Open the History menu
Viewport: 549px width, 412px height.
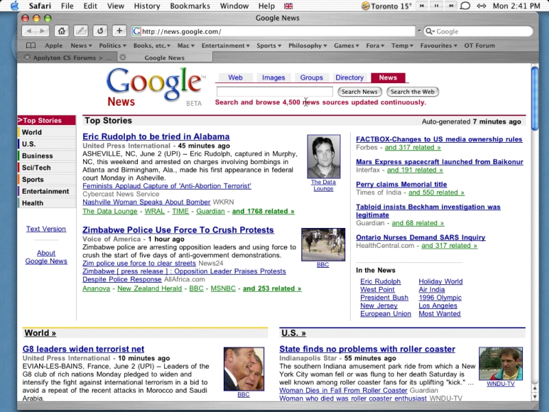point(147,6)
